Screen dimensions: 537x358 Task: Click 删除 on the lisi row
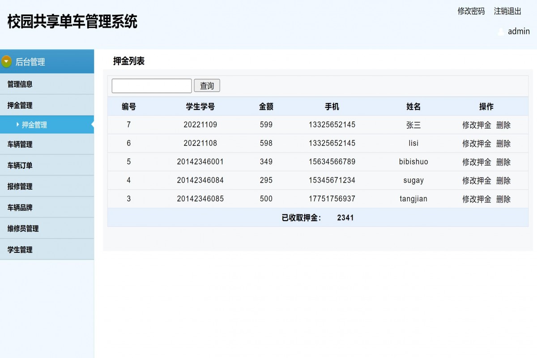point(503,143)
